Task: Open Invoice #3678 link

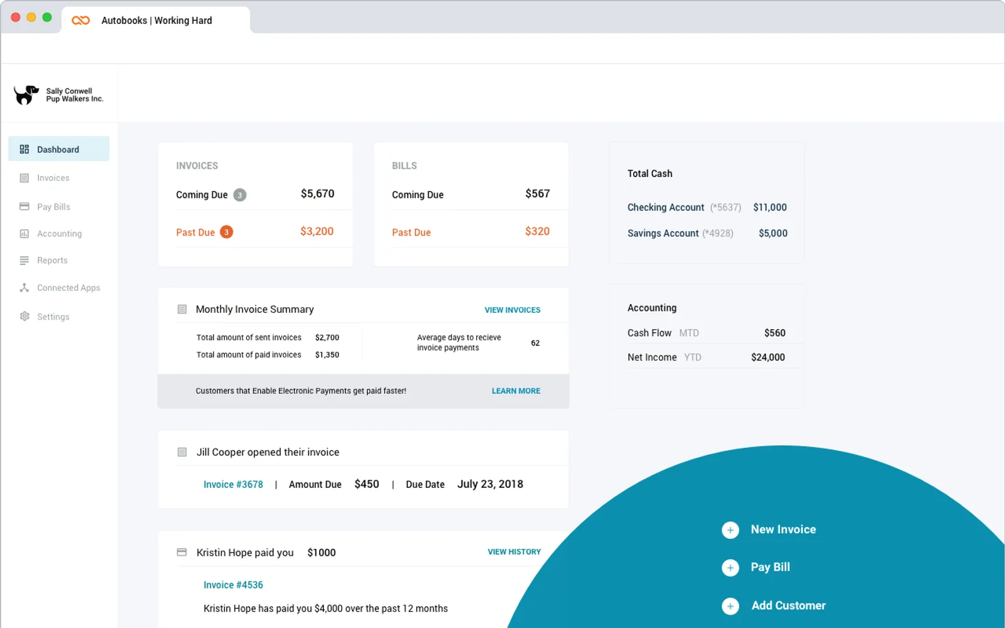Action: click(x=233, y=484)
